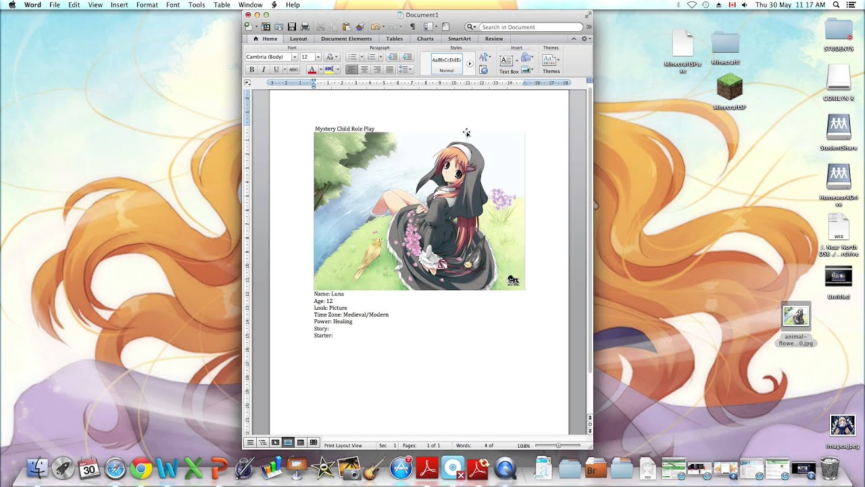
Task: Open the Cambria (Body) font dropdown
Action: (x=295, y=57)
